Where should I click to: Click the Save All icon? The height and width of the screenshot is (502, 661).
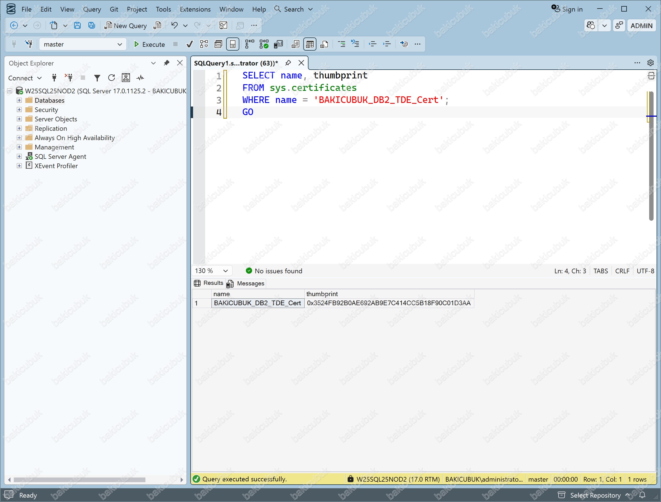pyautogui.click(x=91, y=25)
